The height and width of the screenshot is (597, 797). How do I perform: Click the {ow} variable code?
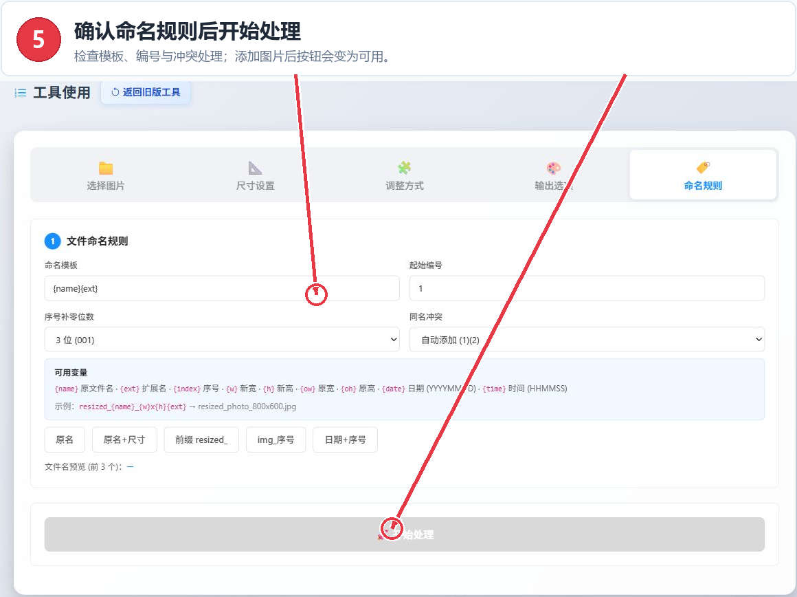point(308,389)
